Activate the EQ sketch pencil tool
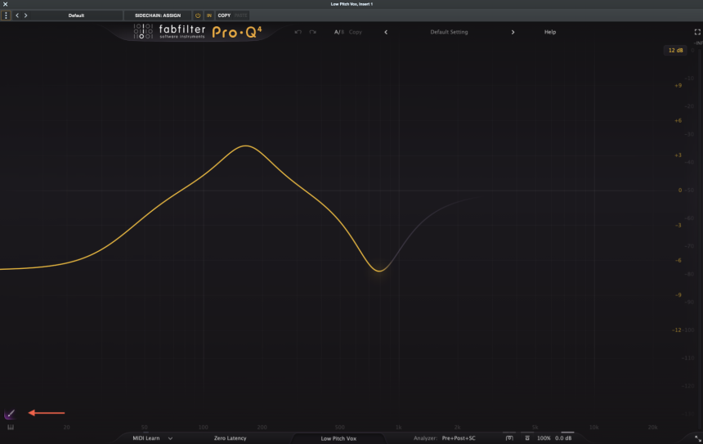This screenshot has width=703, height=444. click(10, 414)
